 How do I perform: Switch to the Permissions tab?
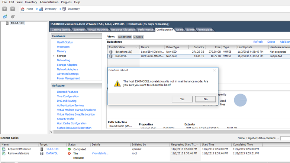pyautogui.click(x=205, y=30)
